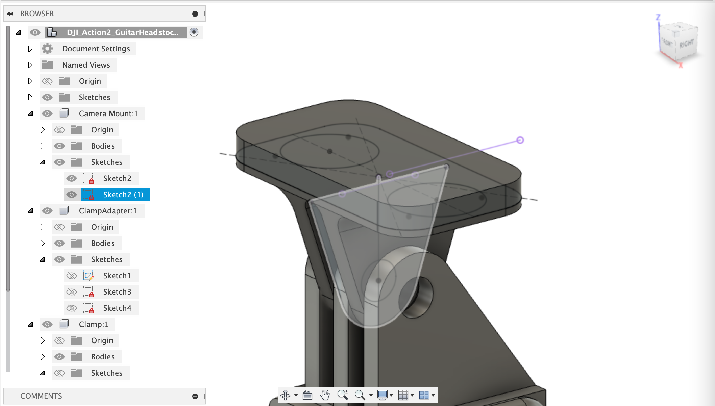Hide the Sketches folder in ClampAdapter:1

58,259
